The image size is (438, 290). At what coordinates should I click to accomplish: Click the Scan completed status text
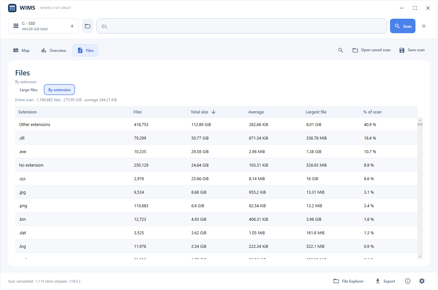click(x=44, y=281)
